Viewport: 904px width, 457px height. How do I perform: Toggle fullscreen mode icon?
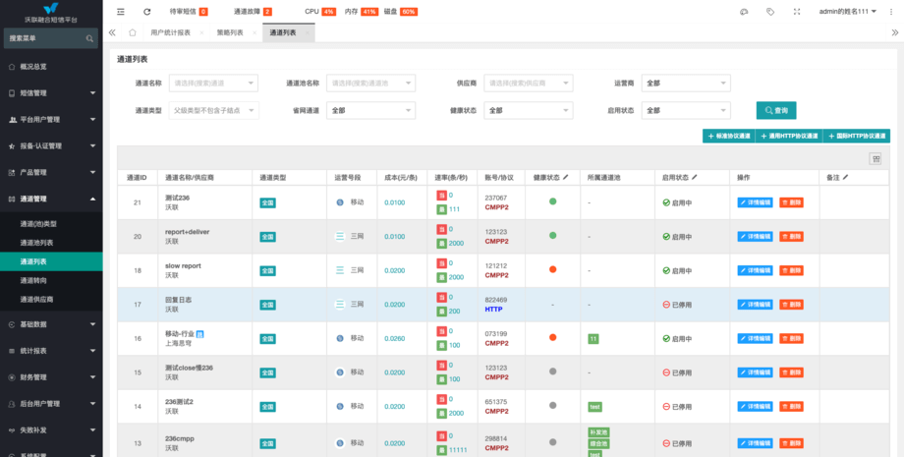[x=797, y=12]
